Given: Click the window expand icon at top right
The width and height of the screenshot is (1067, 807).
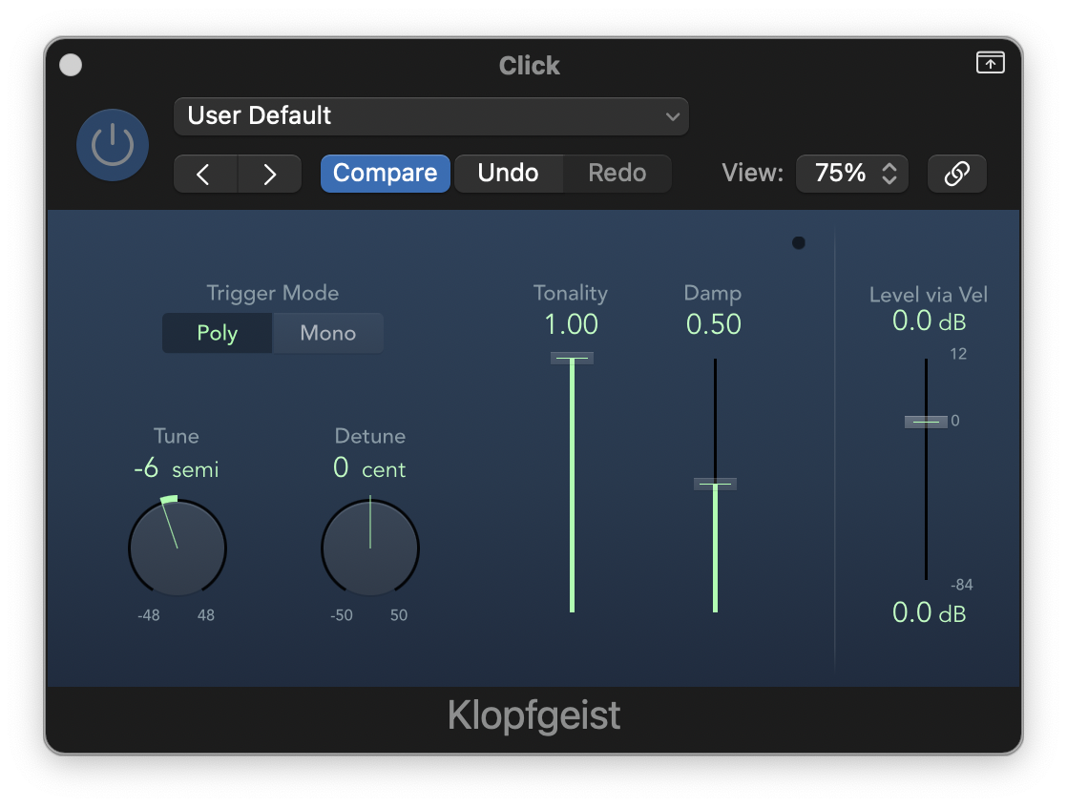Looking at the screenshot, I should (990, 63).
